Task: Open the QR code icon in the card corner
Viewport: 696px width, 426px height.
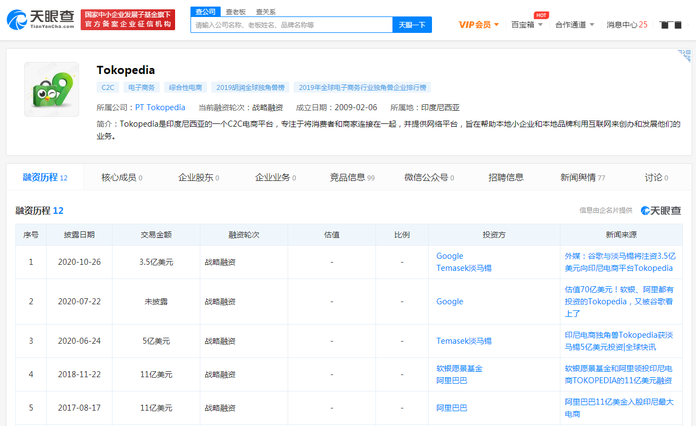Action: [x=684, y=56]
